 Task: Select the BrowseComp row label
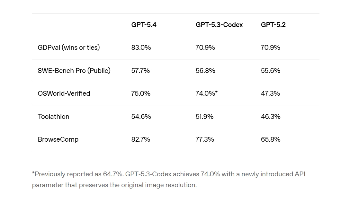click(58, 139)
